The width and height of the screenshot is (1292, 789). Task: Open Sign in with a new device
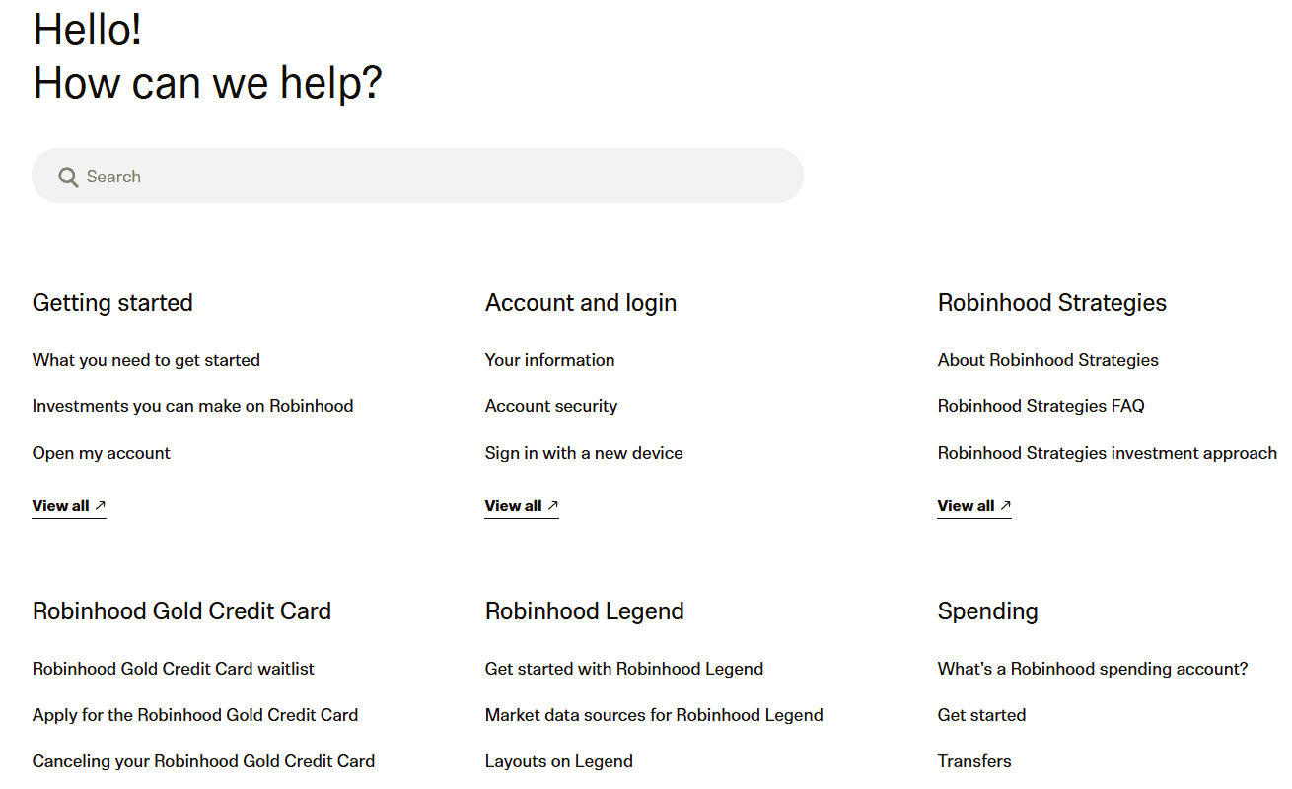pyautogui.click(x=584, y=453)
